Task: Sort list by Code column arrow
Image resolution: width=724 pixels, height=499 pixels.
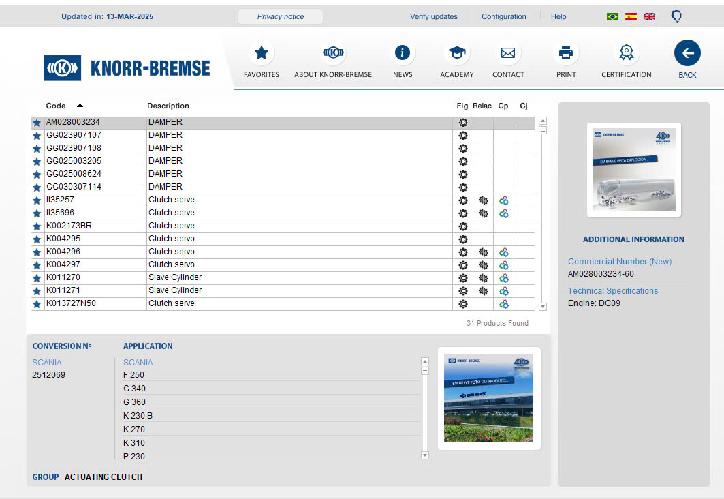Action: click(x=80, y=106)
